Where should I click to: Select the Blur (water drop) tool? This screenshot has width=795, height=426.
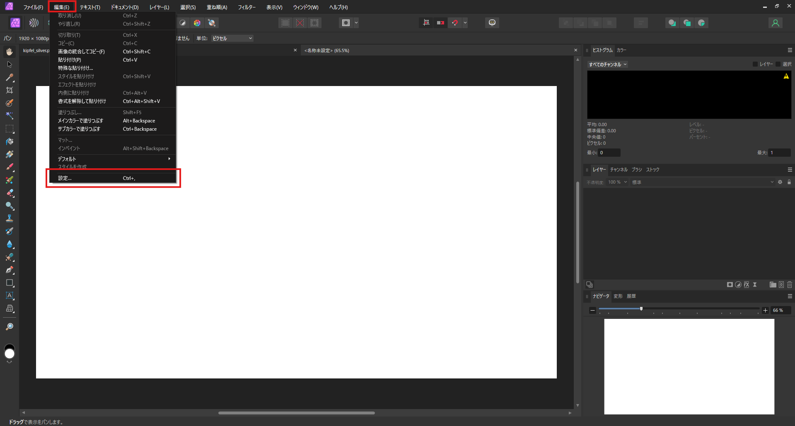coord(10,244)
